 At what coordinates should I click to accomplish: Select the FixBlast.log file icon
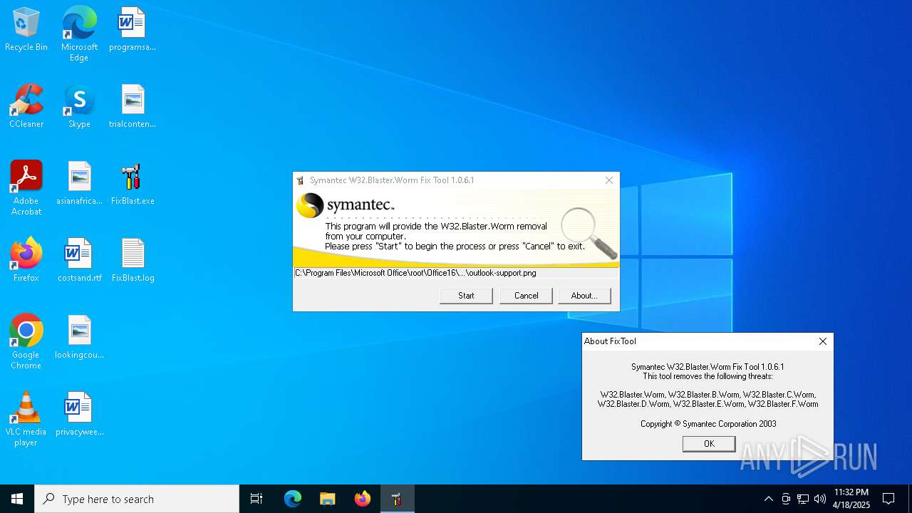[x=133, y=261]
